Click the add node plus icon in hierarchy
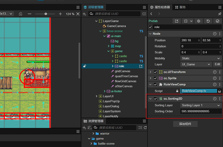The width and height of the screenshot is (223, 147). 84,14
